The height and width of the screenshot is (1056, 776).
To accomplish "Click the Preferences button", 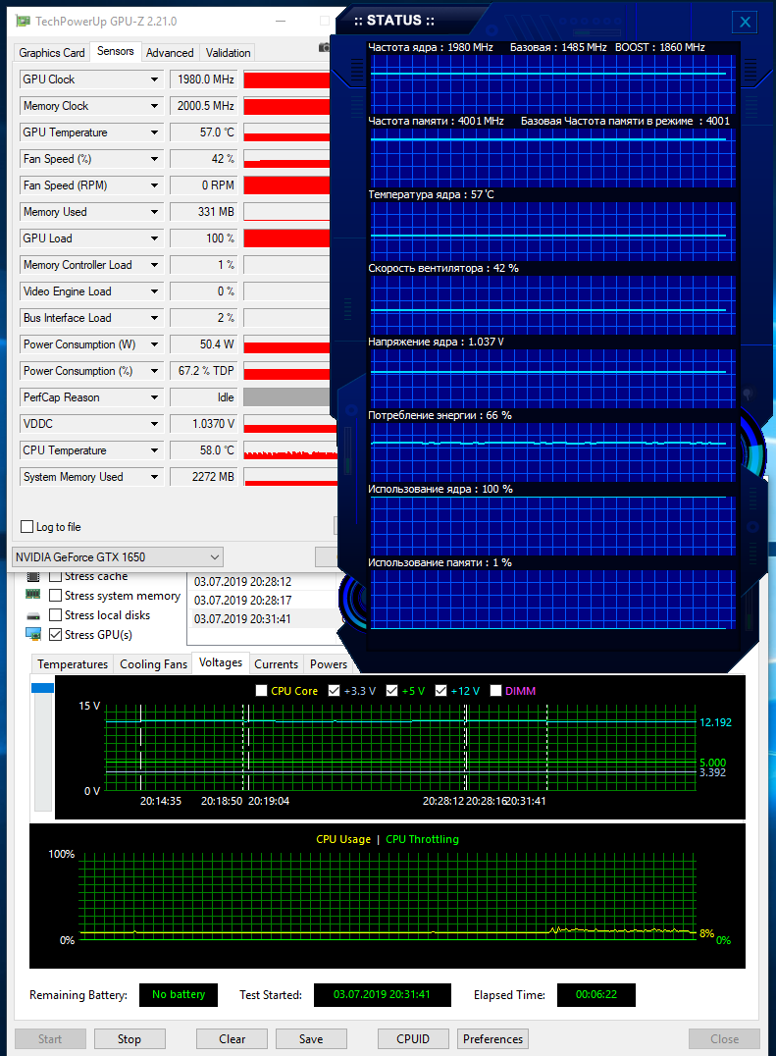I will click(492, 1038).
